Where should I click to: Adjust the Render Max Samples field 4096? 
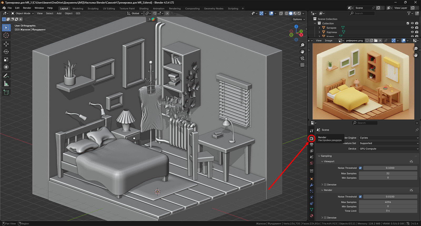click(x=388, y=202)
